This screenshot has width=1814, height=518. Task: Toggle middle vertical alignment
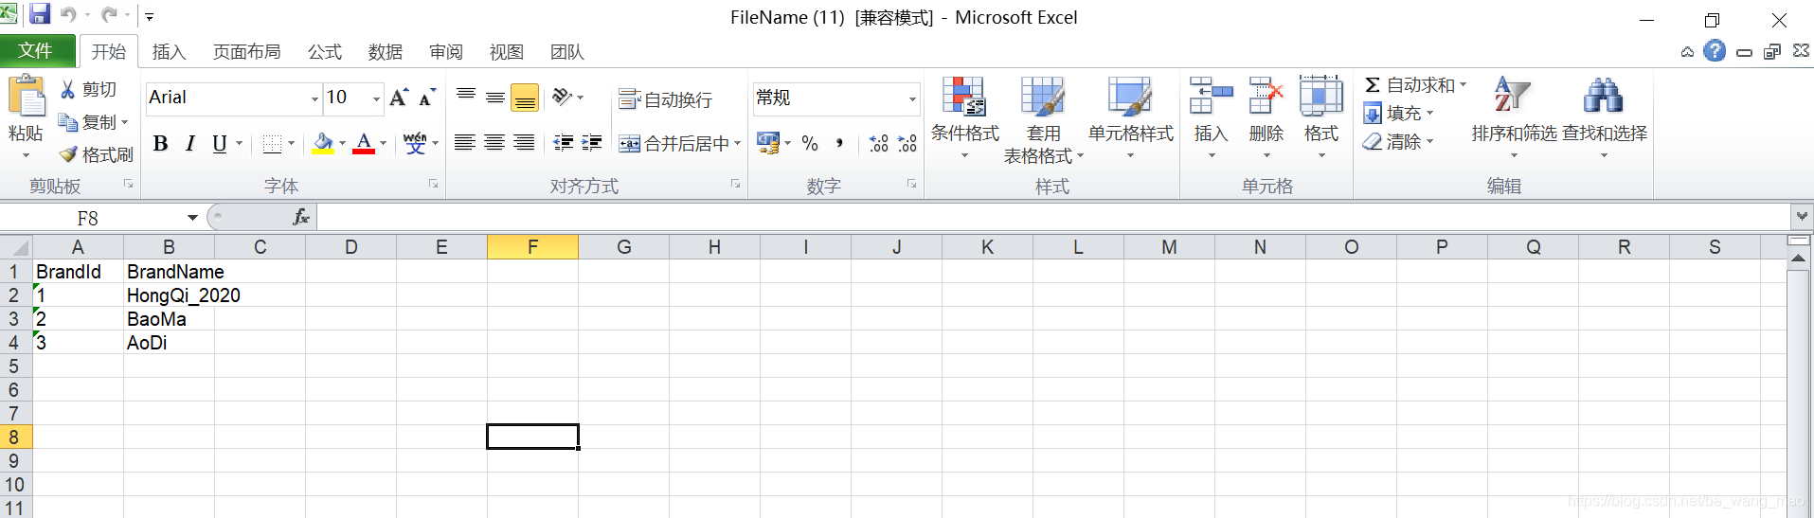coord(495,97)
